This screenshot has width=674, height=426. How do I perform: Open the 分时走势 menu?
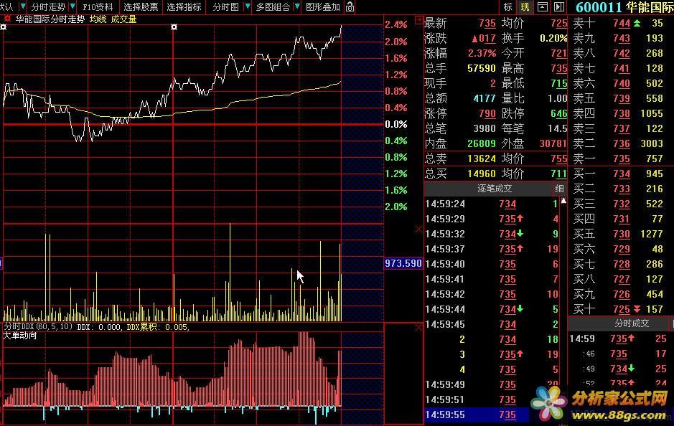click(x=48, y=7)
